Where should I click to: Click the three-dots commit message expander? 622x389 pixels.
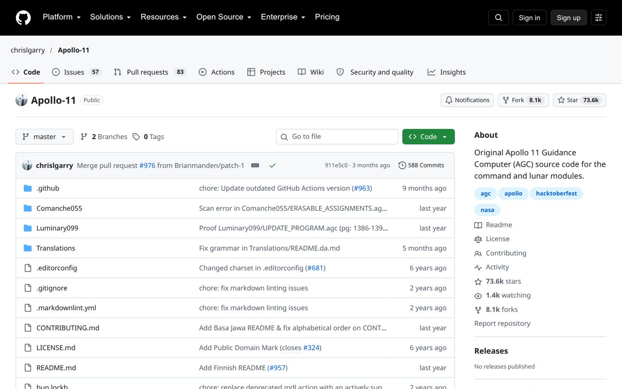255,165
